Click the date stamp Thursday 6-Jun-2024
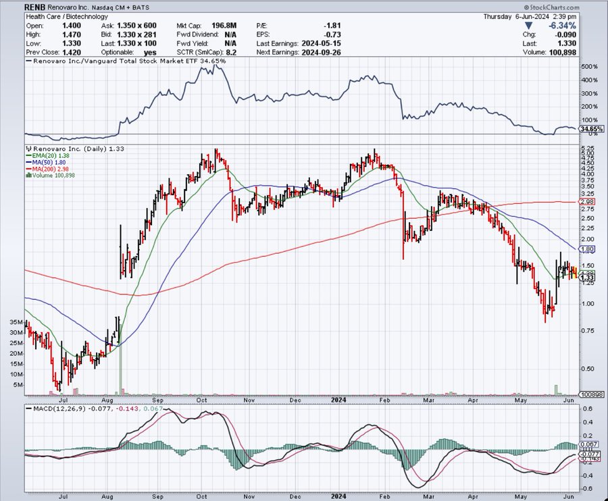 (x=516, y=17)
